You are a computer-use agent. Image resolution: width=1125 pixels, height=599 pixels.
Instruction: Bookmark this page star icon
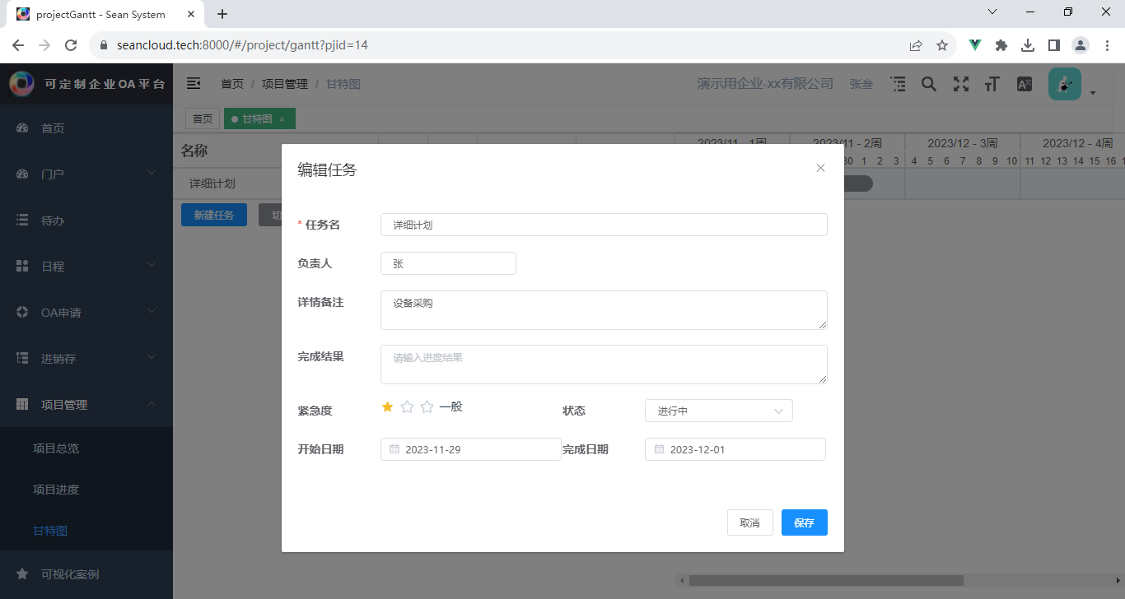pos(942,45)
